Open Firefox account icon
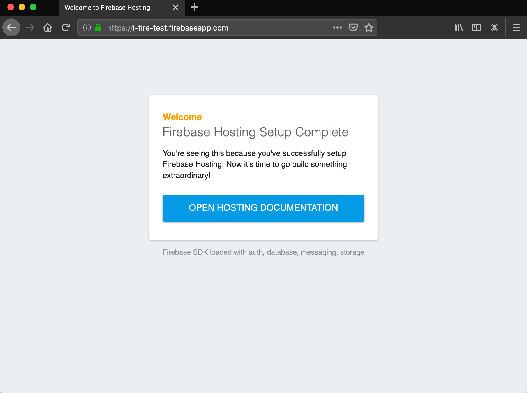This screenshot has width=527, height=393. [x=494, y=27]
